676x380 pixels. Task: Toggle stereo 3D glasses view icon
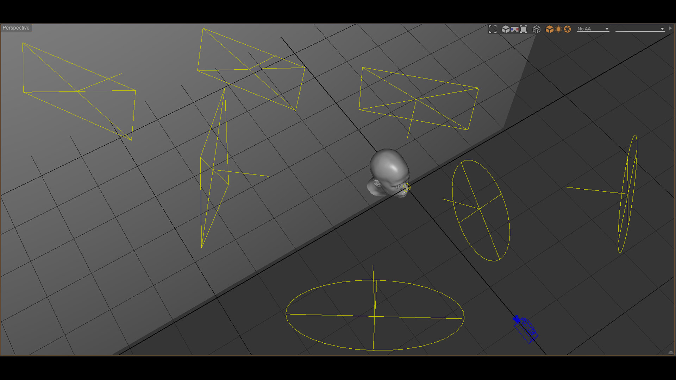tap(515, 29)
